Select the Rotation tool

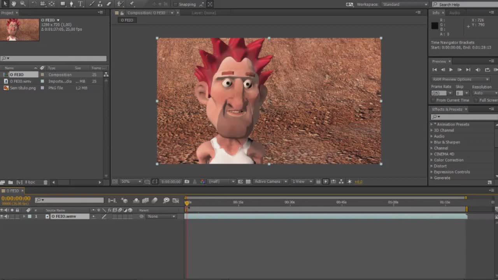[34, 4]
